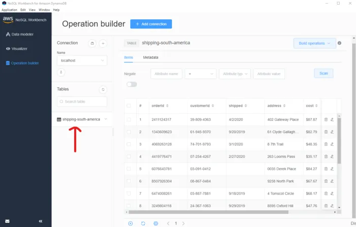Check the checkbox for row 5
The width and height of the screenshot is (356, 227).
pos(129,169)
